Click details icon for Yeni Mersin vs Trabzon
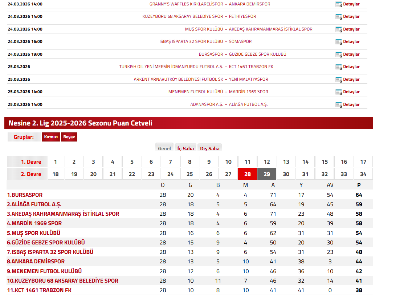 click(339, 67)
